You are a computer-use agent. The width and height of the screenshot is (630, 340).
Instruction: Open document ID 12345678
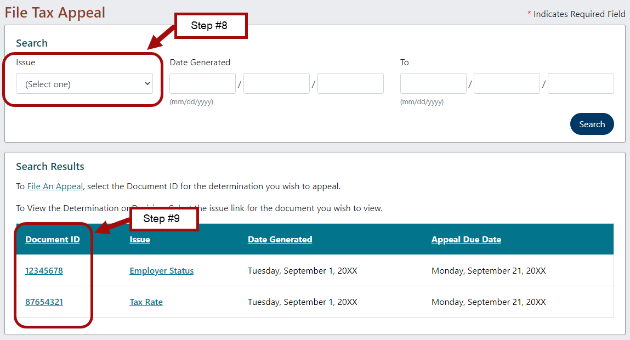(44, 271)
